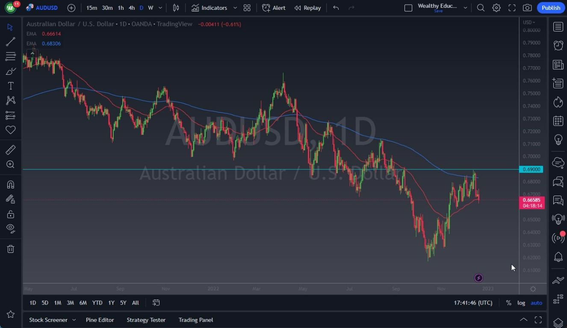Expand the chart interval dropdown arrow
Viewport: 567px width, 328px height.
pos(160,8)
